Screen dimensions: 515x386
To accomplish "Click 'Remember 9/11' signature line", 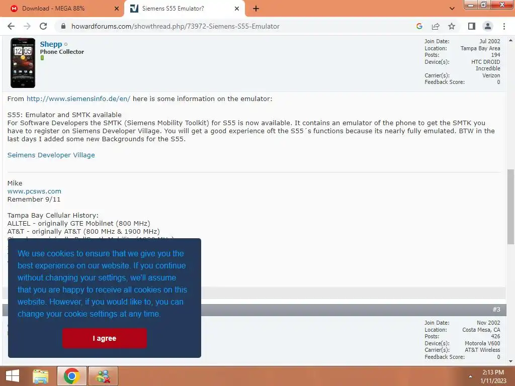I will (x=34, y=199).
